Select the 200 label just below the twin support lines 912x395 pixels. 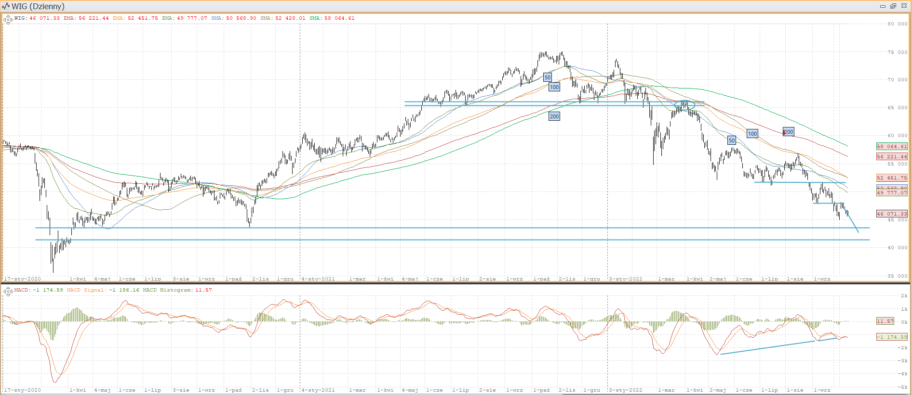click(554, 116)
